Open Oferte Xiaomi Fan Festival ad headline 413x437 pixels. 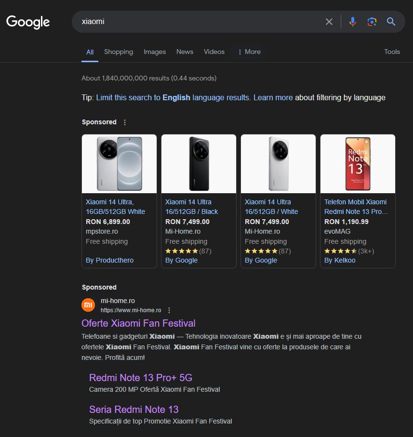138,323
